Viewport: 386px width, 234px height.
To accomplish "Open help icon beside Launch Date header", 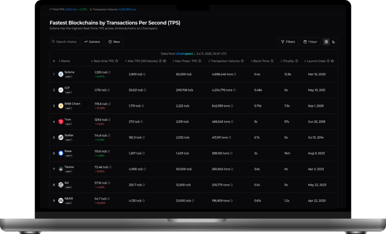I will click(x=328, y=61).
